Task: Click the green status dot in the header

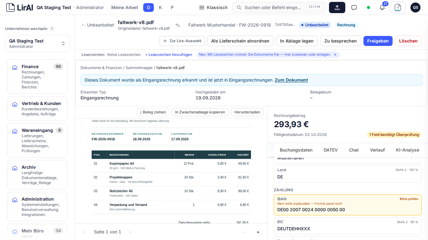Action: (x=368, y=7)
